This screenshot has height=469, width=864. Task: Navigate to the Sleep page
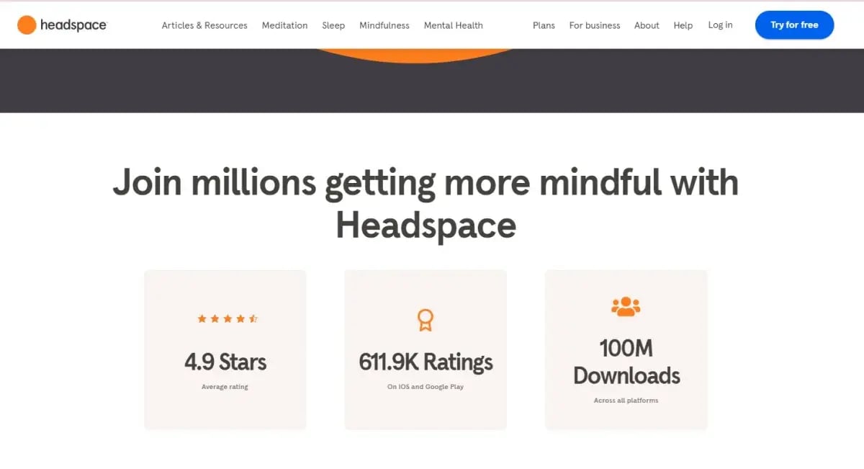333,25
